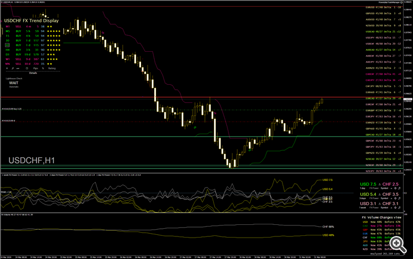Click the CADCHF 27/68 Delta row
The image size is (413, 259).
(x=383, y=74)
